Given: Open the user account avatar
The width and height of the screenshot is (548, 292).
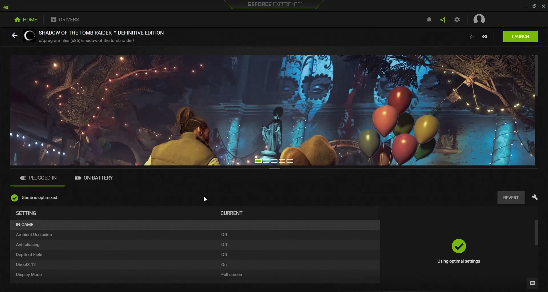Looking at the screenshot, I should [479, 19].
